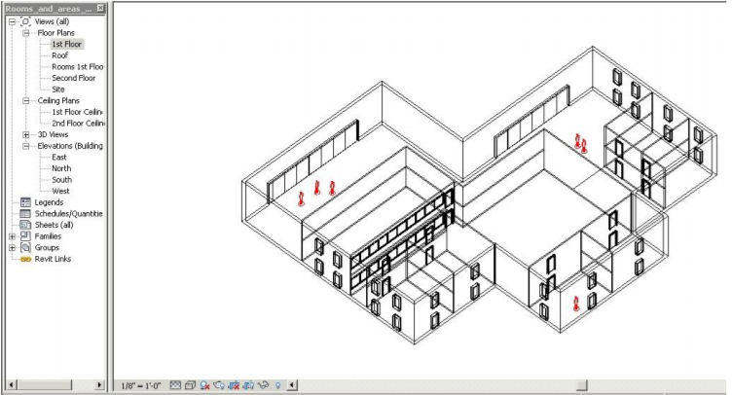Select the South elevation view
Image resolution: width=732 pixels, height=395 pixels.
[61, 179]
